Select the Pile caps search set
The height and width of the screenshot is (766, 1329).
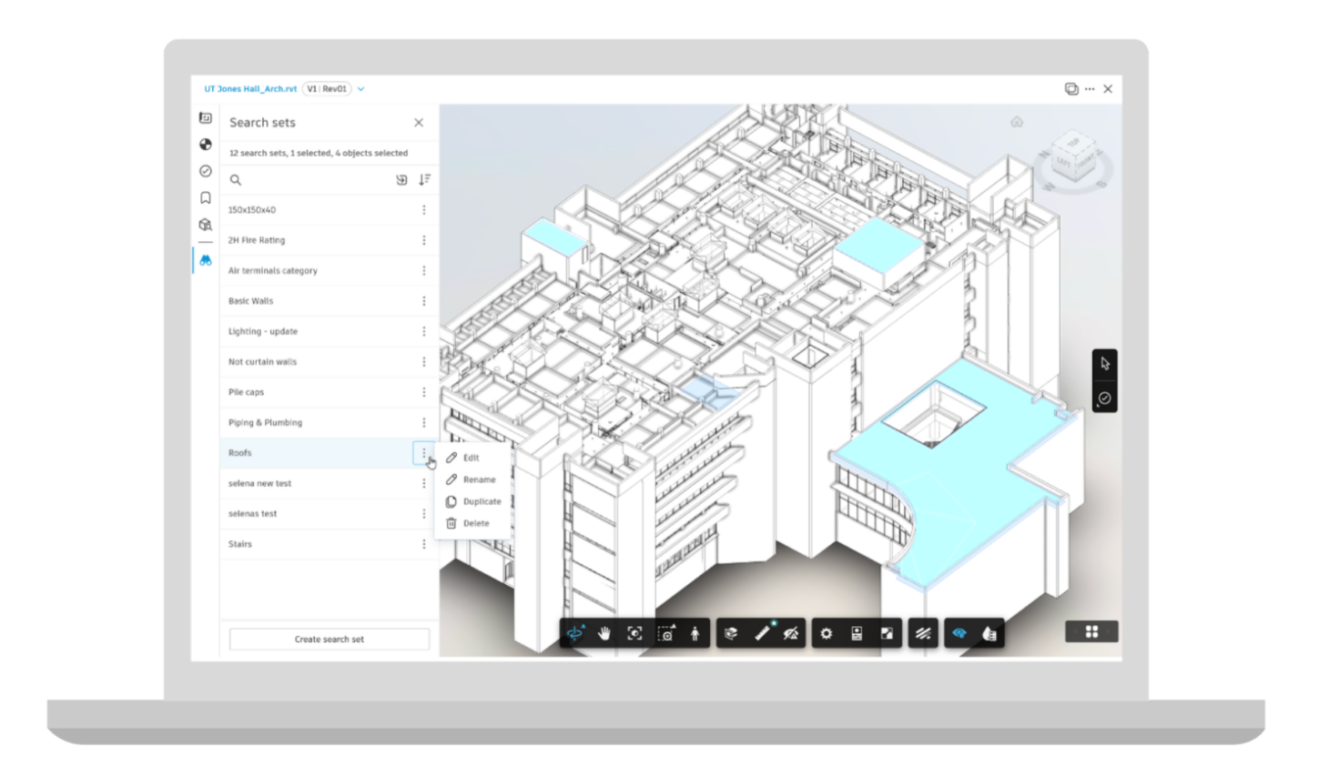329,392
